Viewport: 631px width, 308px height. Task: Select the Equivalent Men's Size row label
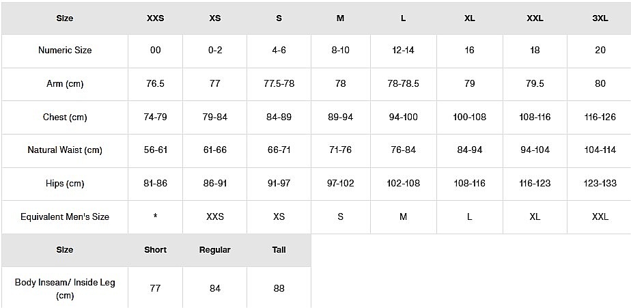[65, 217]
